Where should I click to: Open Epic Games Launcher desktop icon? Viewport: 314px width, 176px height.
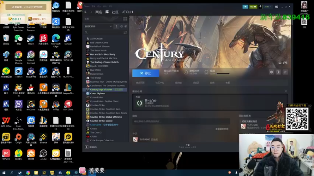point(18,26)
